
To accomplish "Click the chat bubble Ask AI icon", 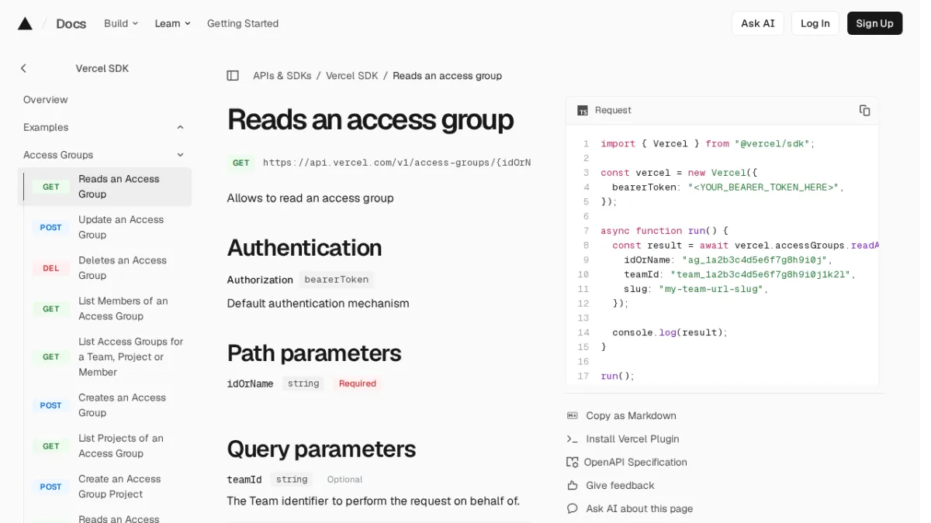I will pos(573,509).
